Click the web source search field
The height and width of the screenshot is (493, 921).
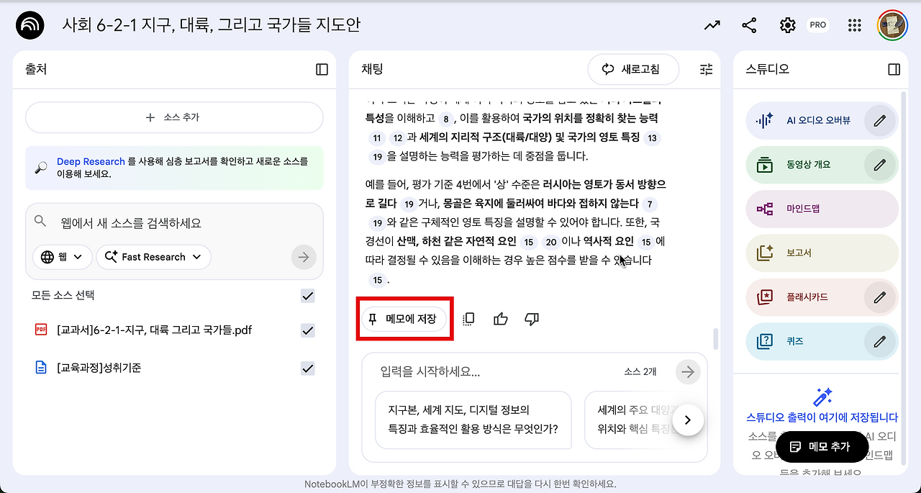(174, 223)
